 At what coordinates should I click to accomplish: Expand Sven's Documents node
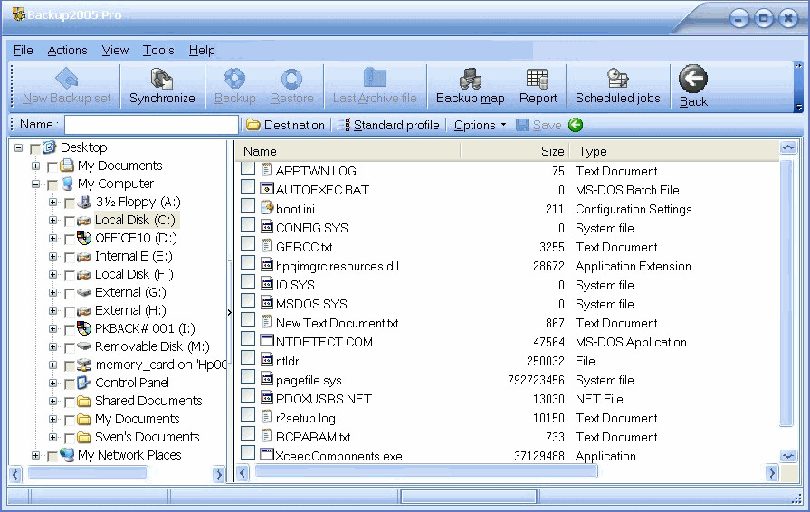point(52,437)
